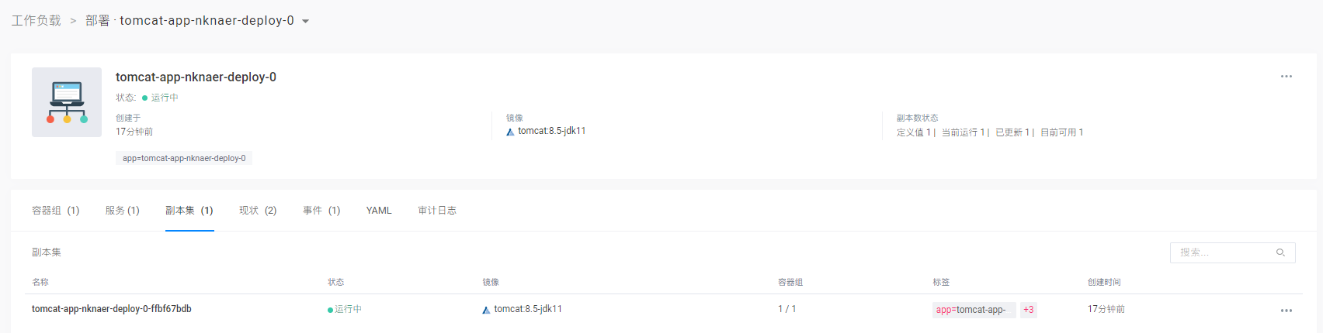Expand the +3 hidden labels badge
Screen dimensions: 1323x333
pos(1028,310)
